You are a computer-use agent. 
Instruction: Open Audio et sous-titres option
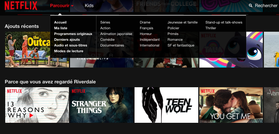click(x=71, y=45)
